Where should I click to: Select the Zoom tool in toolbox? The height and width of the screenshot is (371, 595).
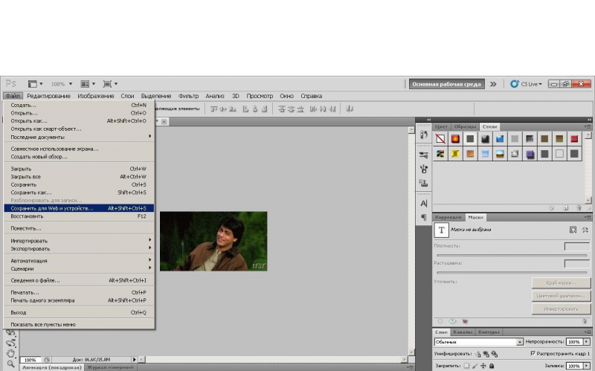pyautogui.click(x=11, y=364)
